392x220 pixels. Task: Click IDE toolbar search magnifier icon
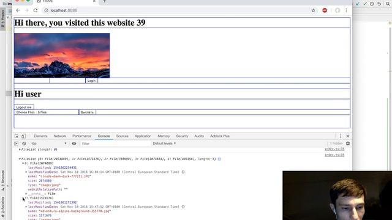tap(388, 4)
